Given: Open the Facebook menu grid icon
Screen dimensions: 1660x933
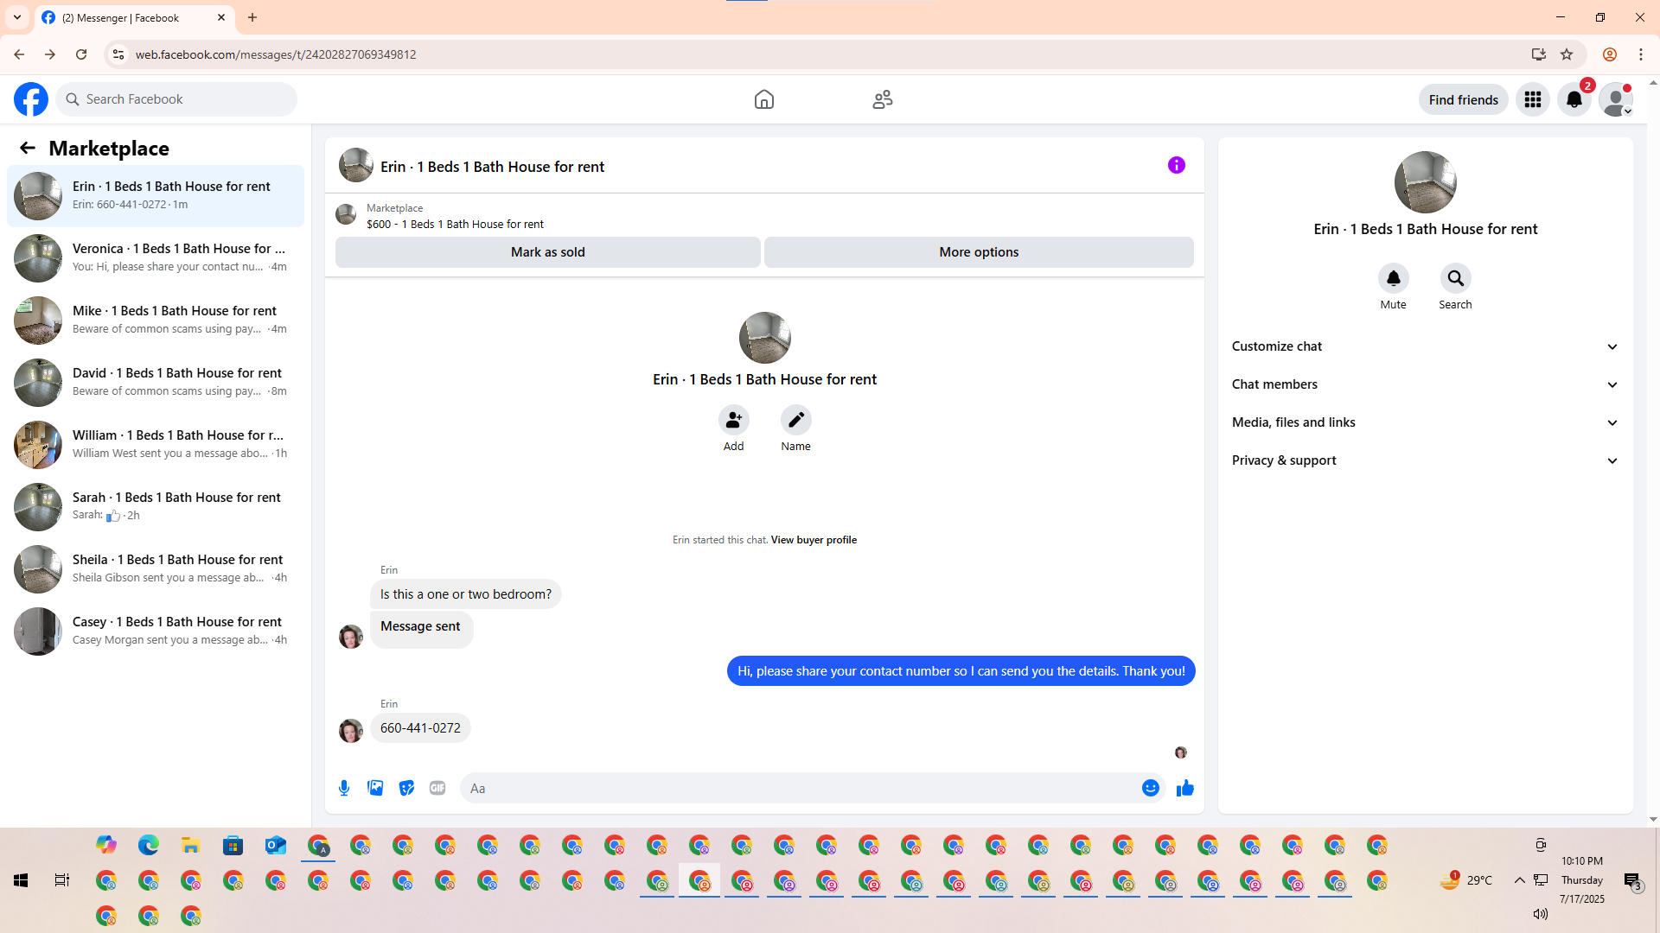Looking at the screenshot, I should [x=1533, y=99].
